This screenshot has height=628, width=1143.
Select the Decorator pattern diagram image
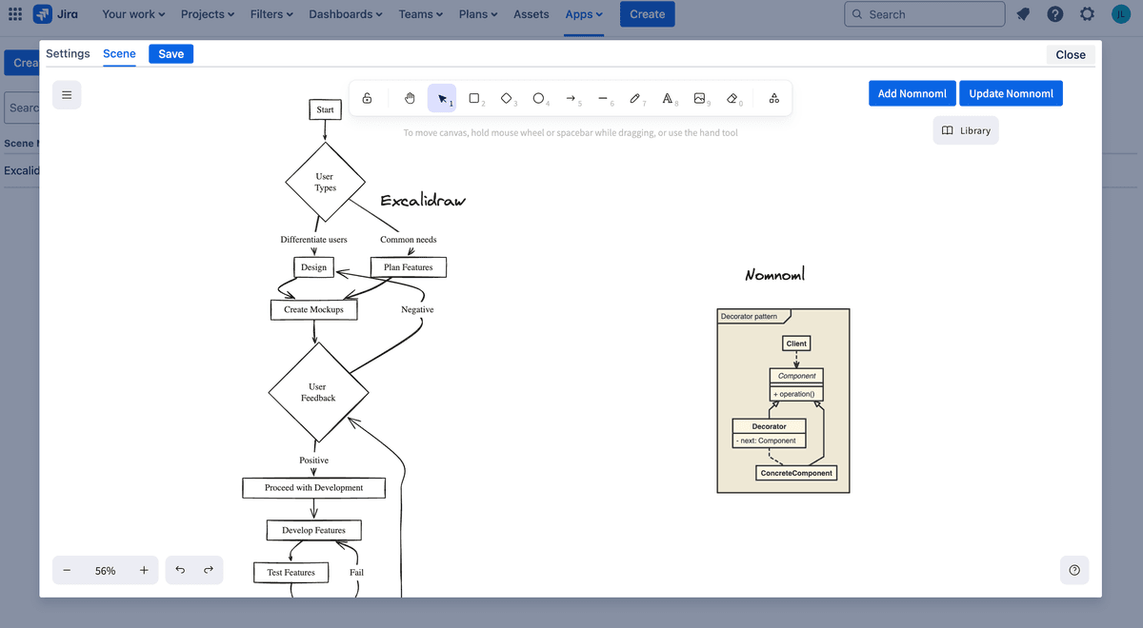pyautogui.click(x=783, y=401)
